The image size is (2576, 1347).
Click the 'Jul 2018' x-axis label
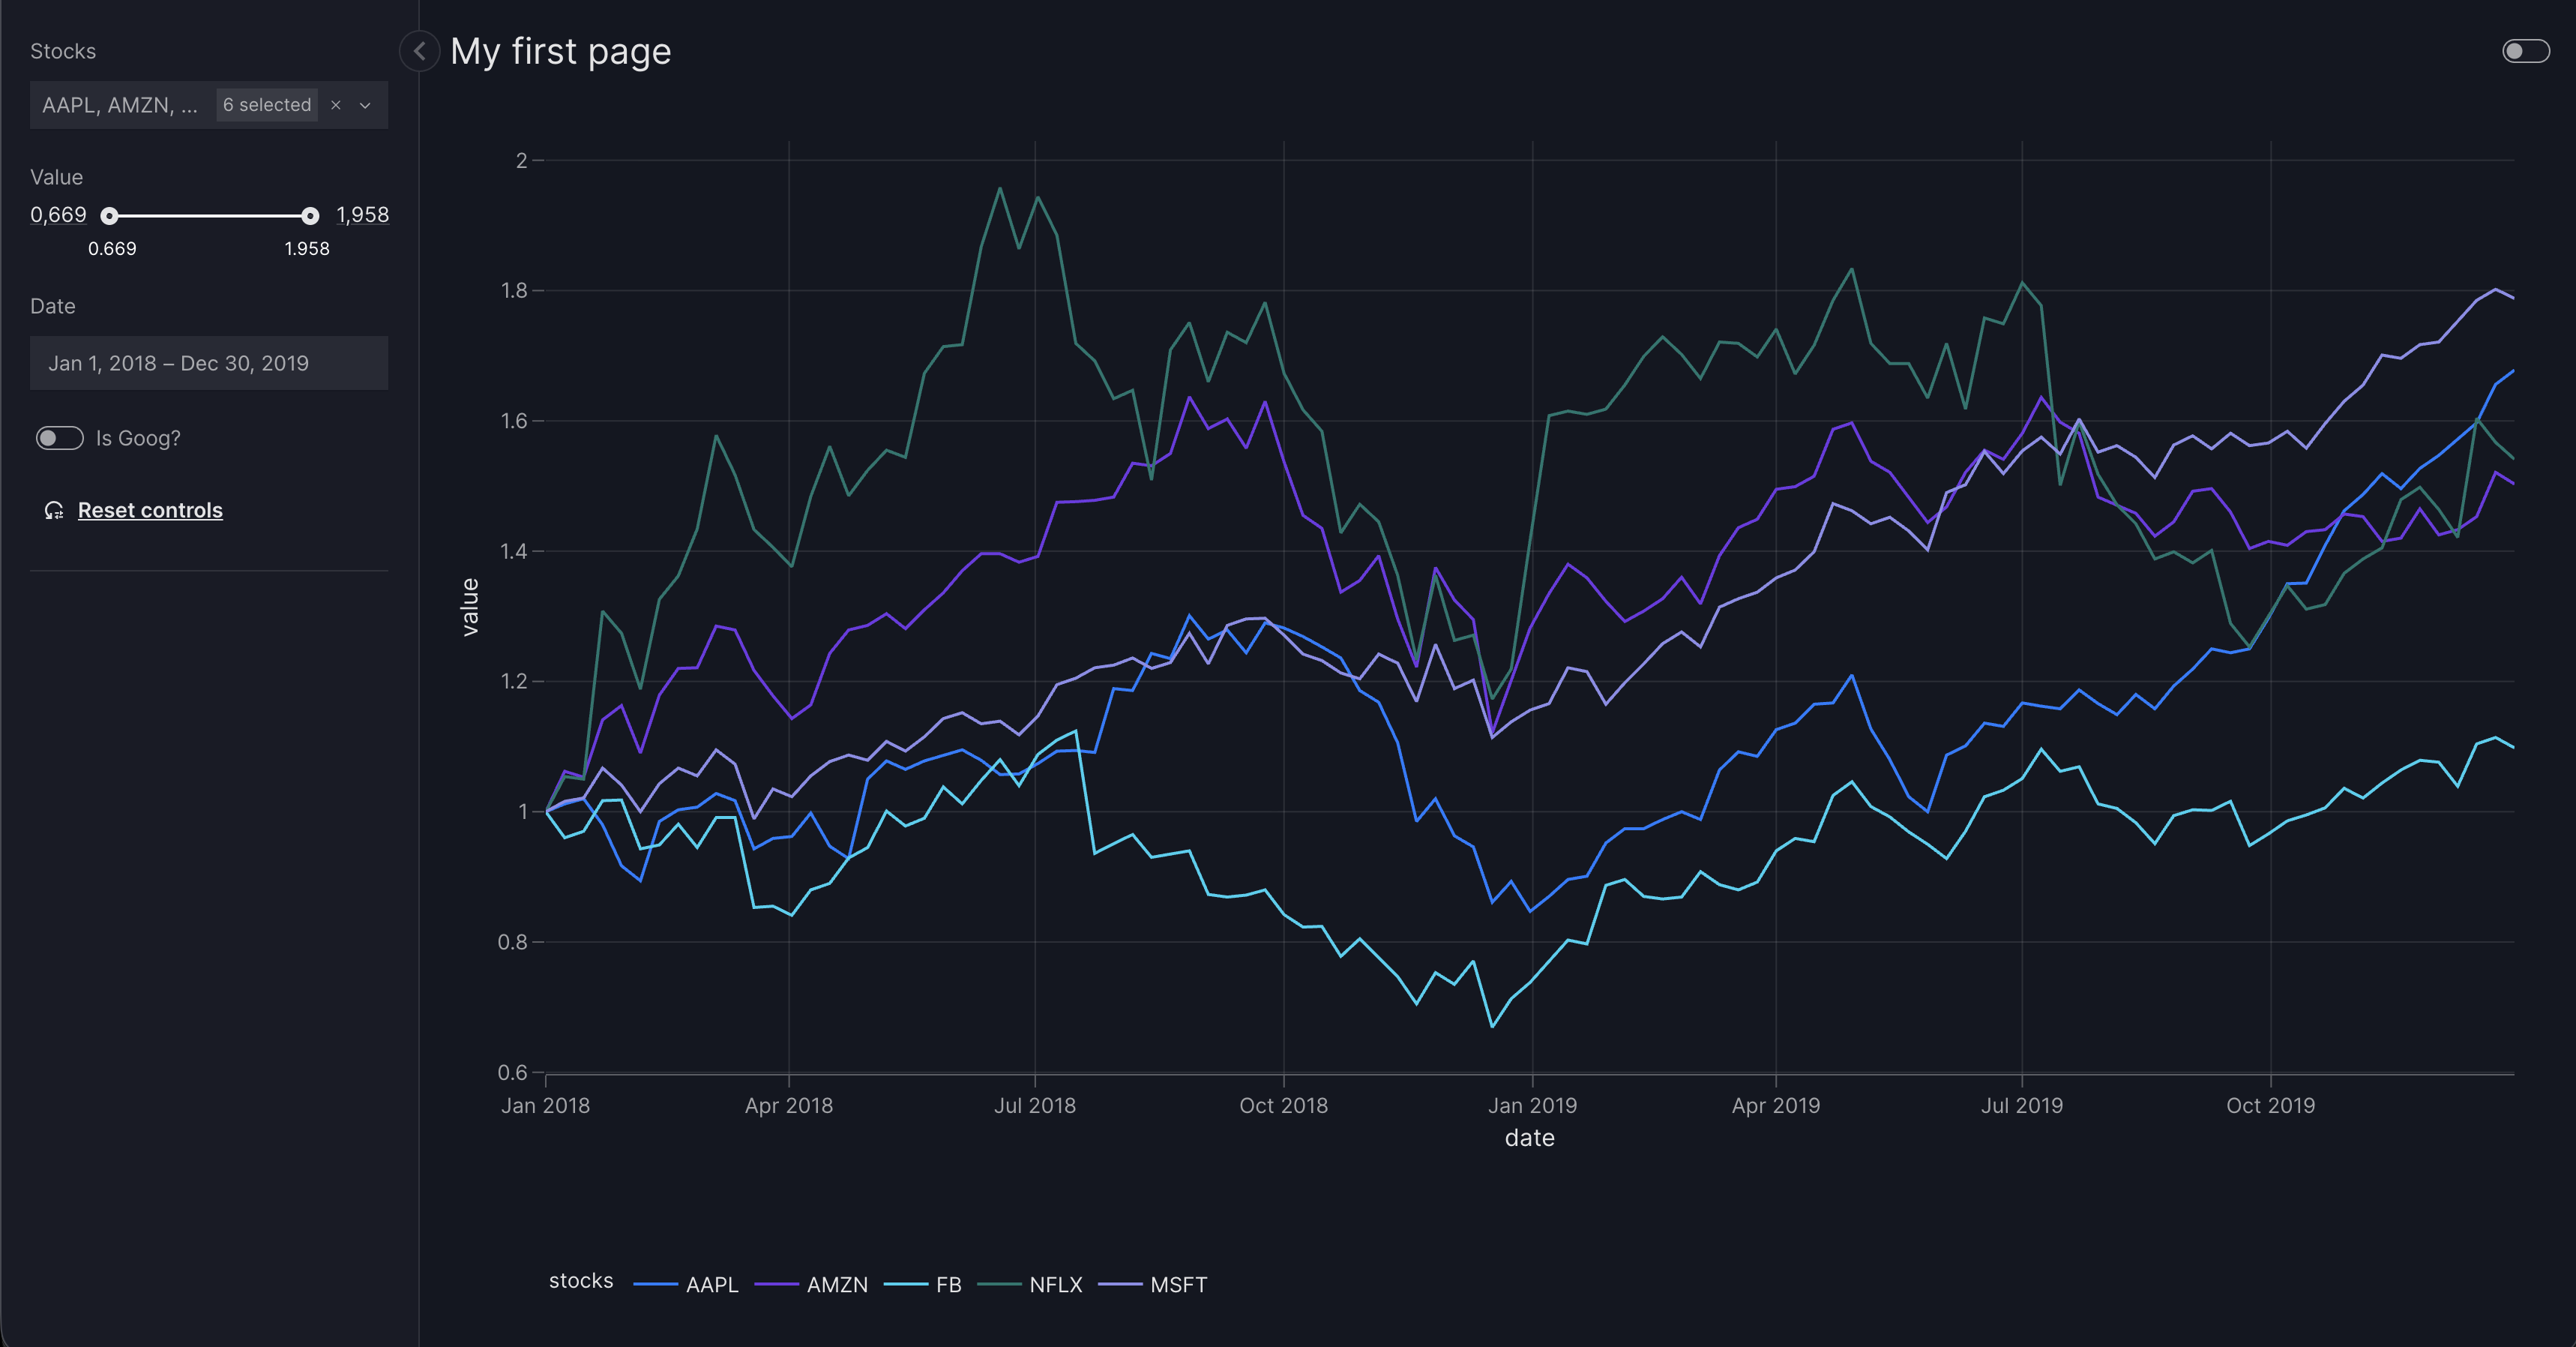(x=1035, y=1105)
